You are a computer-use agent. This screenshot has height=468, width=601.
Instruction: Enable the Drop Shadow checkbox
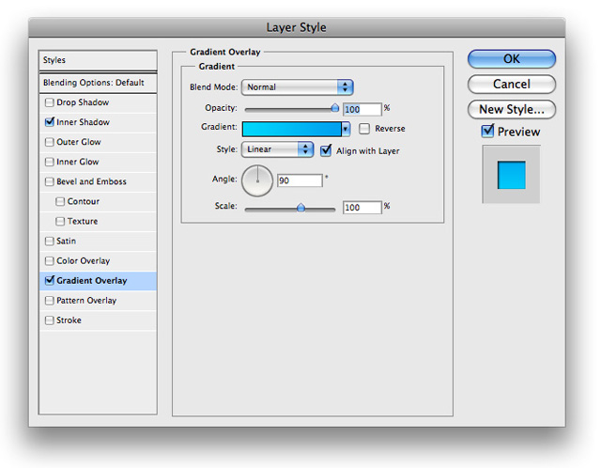[49, 102]
